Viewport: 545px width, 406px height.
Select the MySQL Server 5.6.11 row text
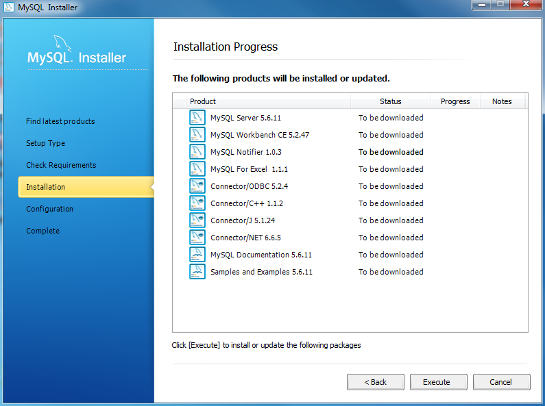click(245, 118)
